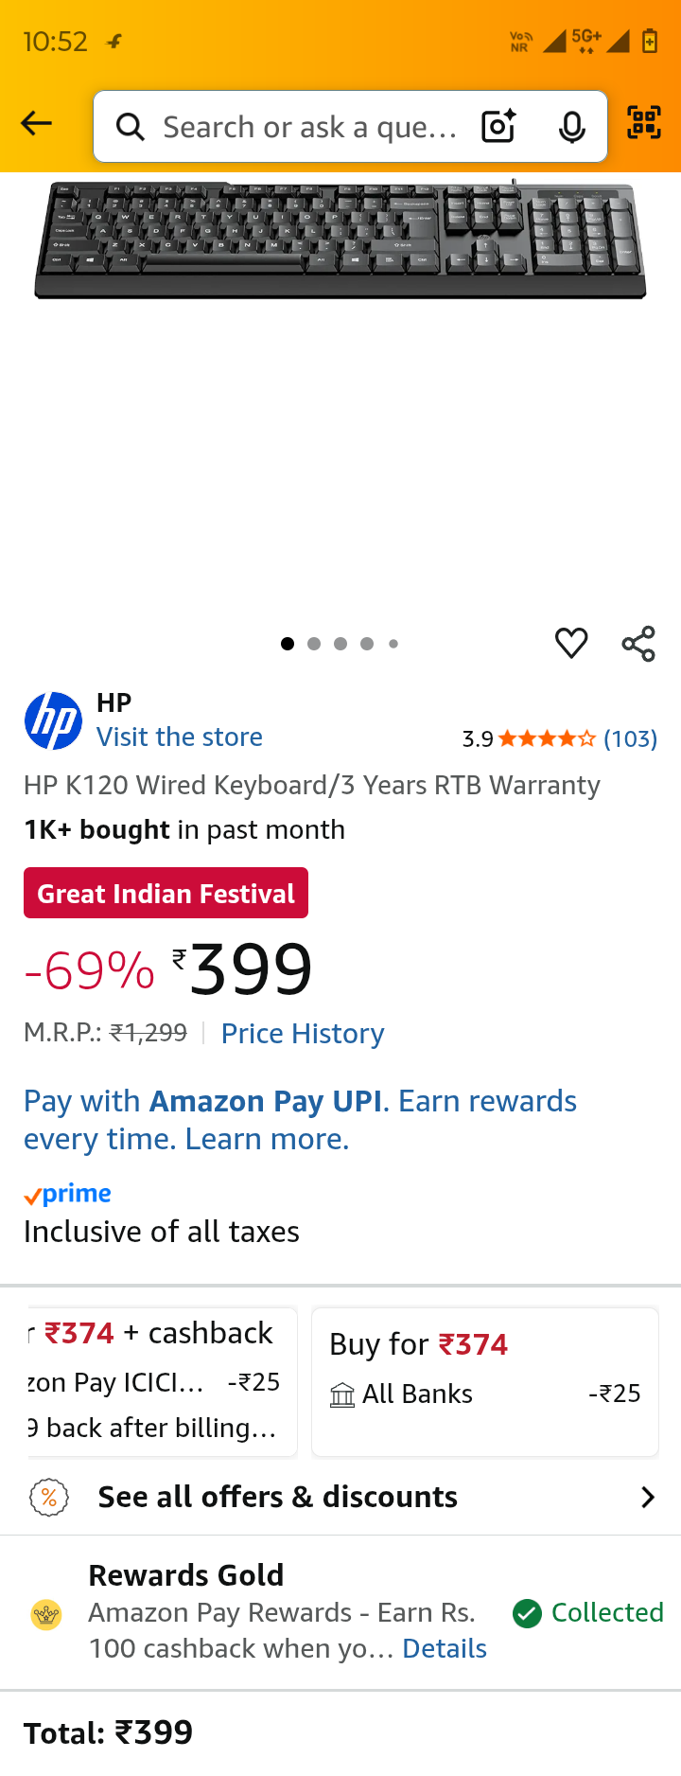Select the All Banks offer card
Screen dimensions: 681x1776
(x=484, y=1381)
